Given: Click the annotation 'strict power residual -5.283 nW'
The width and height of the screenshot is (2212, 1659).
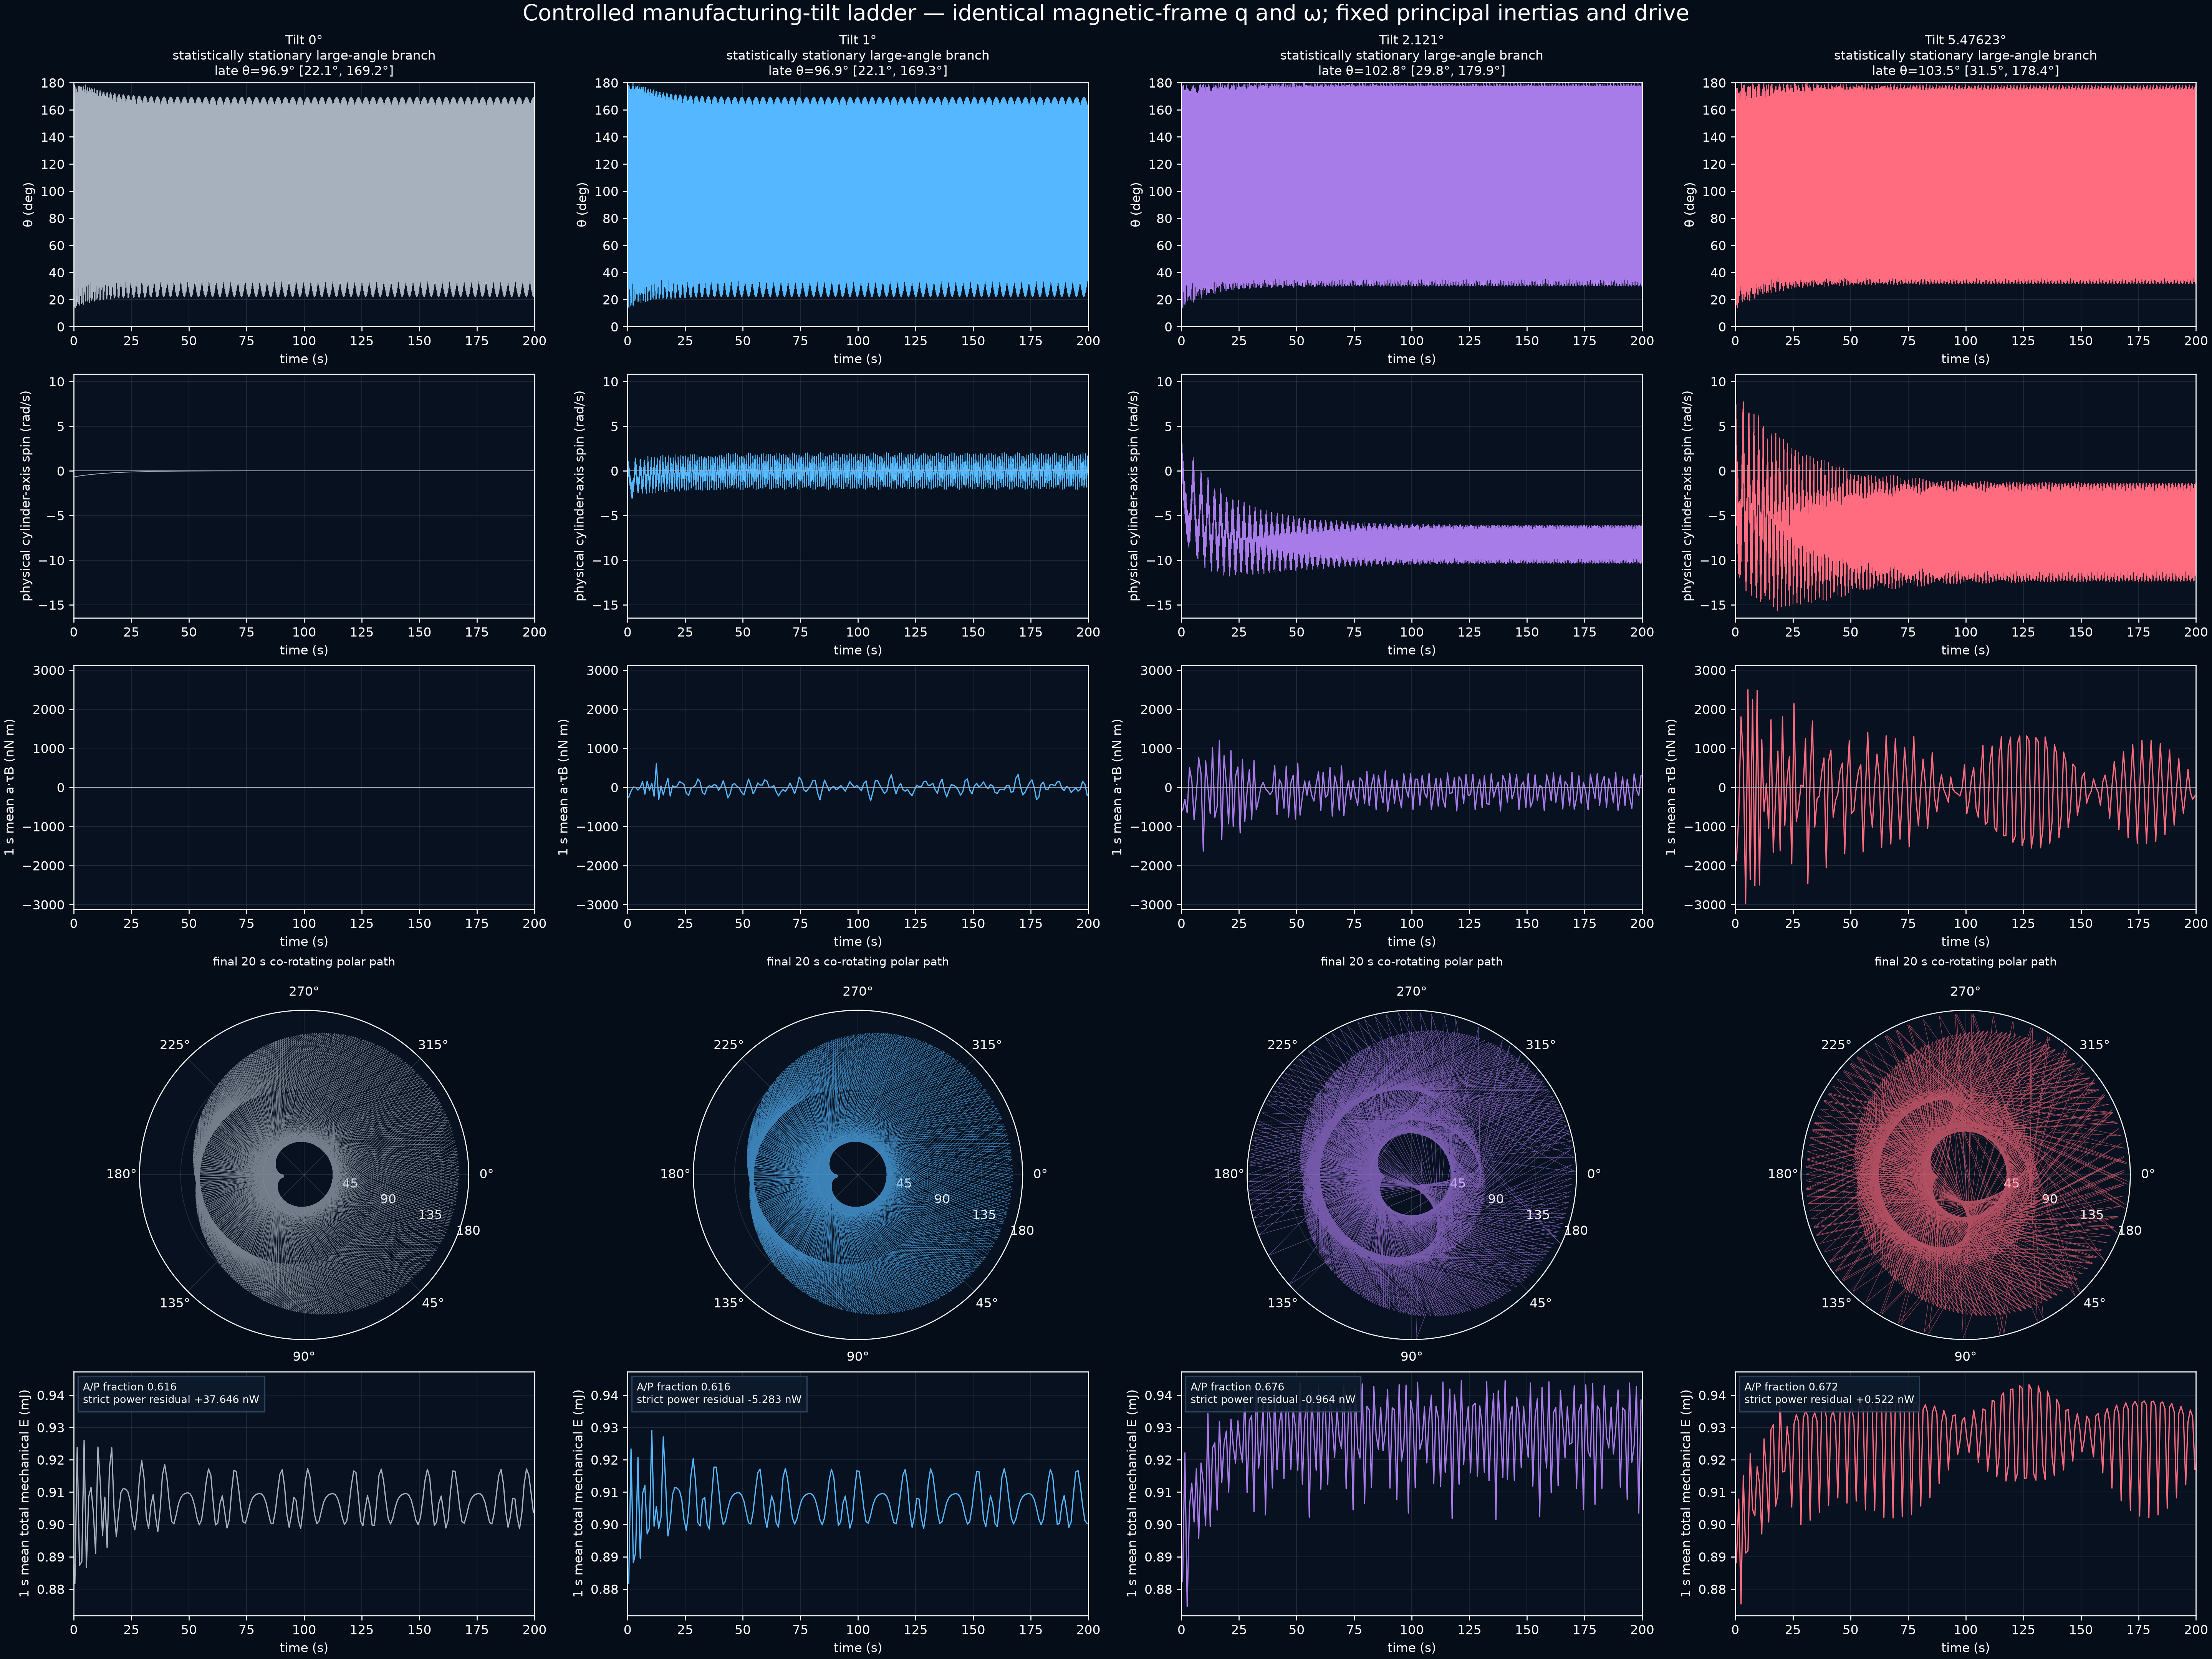Looking at the screenshot, I should point(719,1400).
